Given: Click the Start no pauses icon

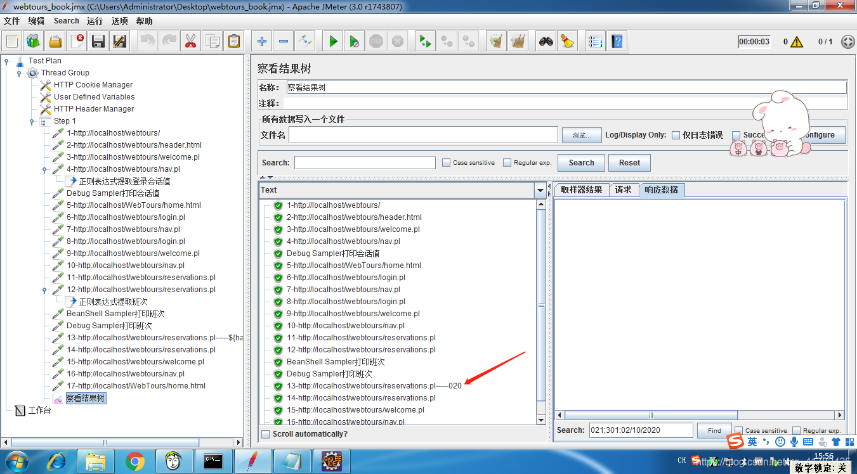Looking at the screenshot, I should click(354, 42).
